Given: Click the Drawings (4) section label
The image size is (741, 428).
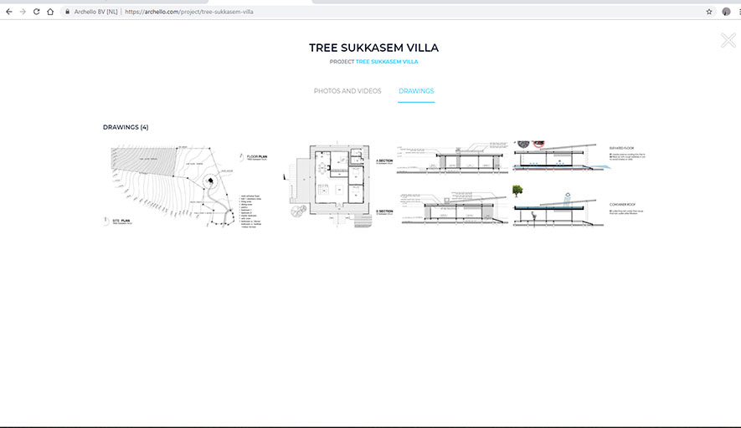Looking at the screenshot, I should pyautogui.click(x=126, y=127).
